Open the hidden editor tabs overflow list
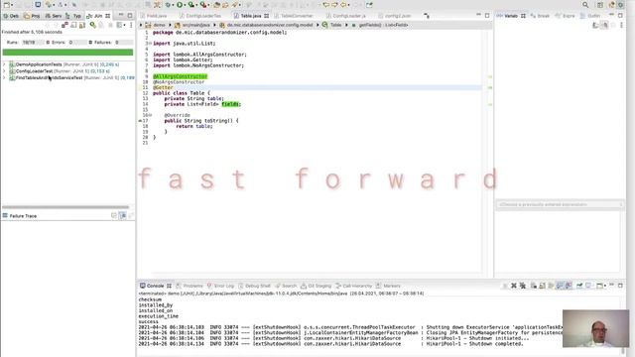The height and width of the screenshot is (357, 635). click(x=427, y=16)
